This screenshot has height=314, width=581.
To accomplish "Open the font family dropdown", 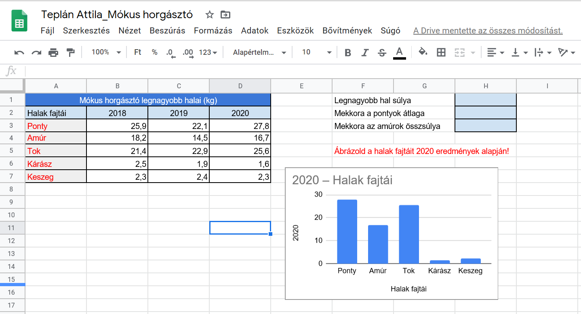I will [x=259, y=52].
